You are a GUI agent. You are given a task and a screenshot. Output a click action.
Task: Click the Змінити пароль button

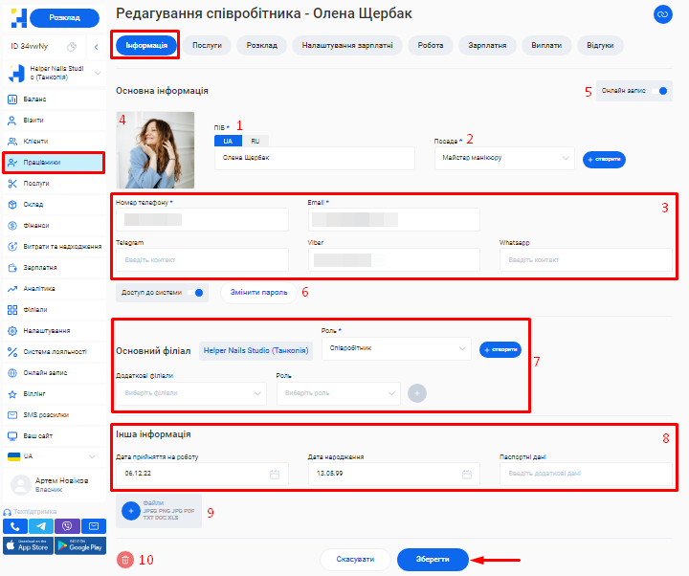click(257, 292)
